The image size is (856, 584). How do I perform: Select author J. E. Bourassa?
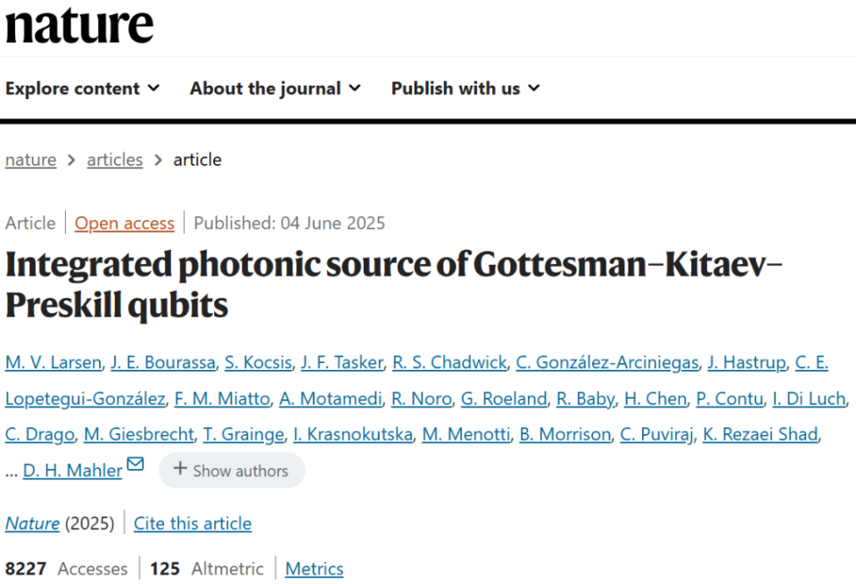point(163,362)
